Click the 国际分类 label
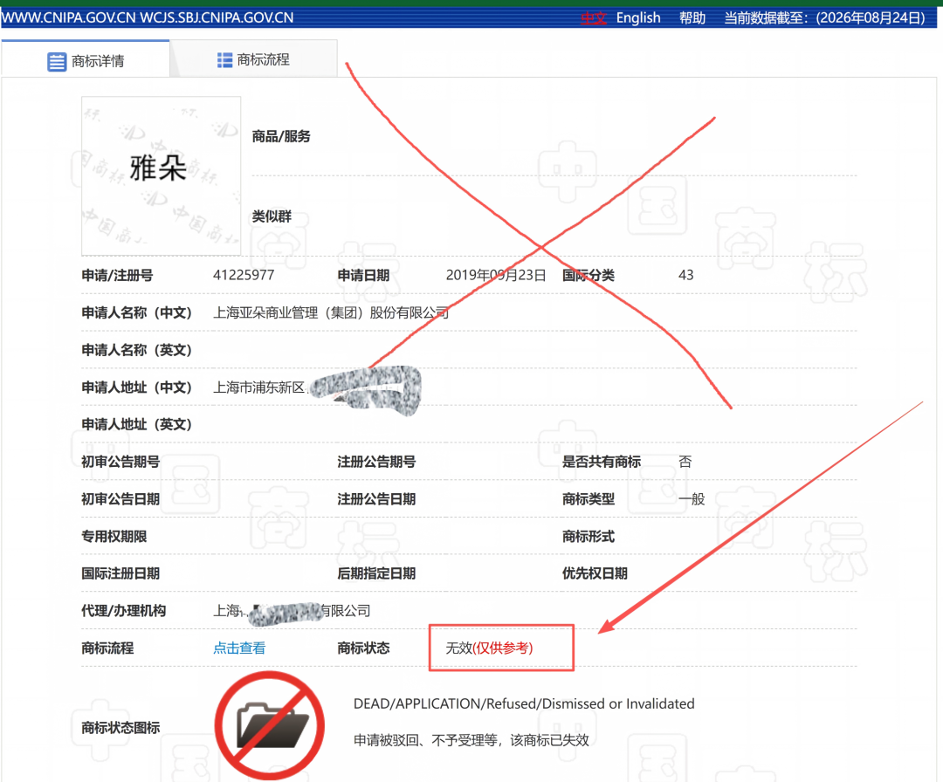The height and width of the screenshot is (782, 943). (589, 275)
